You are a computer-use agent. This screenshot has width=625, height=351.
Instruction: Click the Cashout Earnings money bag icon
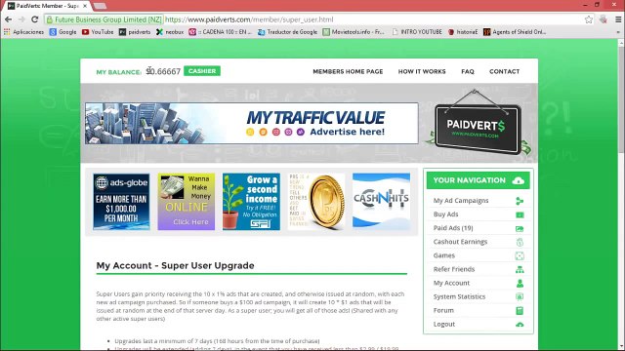pyautogui.click(x=520, y=242)
